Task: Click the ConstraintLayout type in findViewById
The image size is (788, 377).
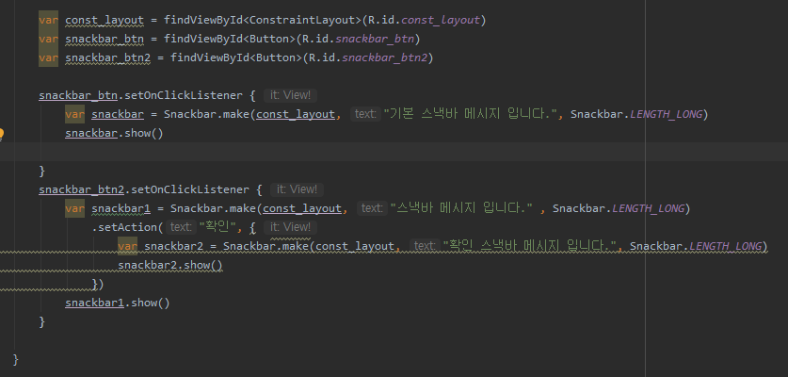Action: 302,20
